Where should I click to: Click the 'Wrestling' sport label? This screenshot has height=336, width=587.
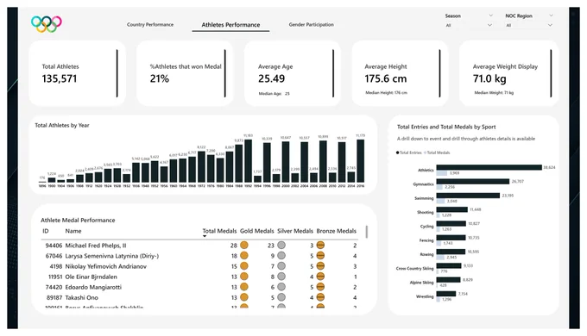[425, 296]
